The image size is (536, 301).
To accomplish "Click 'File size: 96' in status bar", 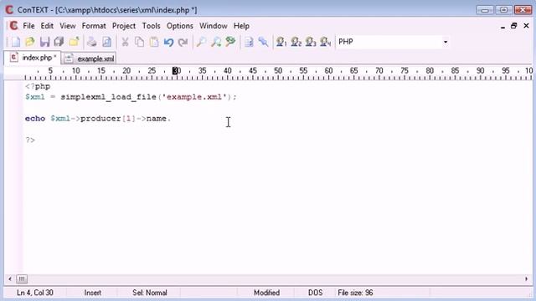I will pyautogui.click(x=355, y=293).
